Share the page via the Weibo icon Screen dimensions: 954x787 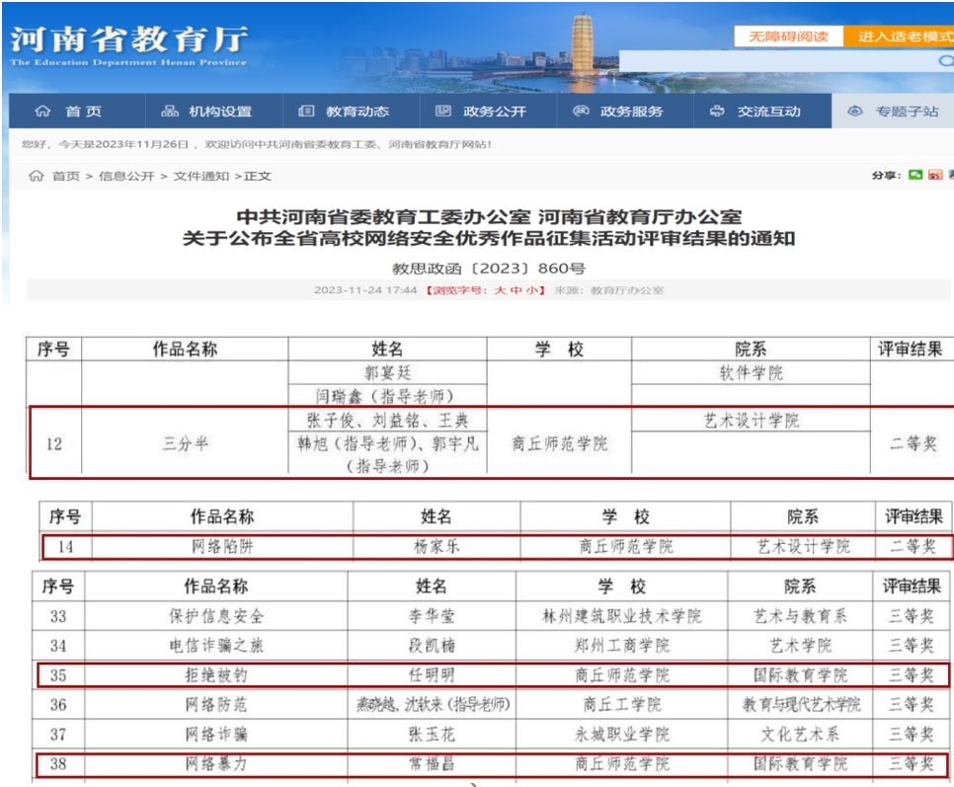click(x=935, y=175)
